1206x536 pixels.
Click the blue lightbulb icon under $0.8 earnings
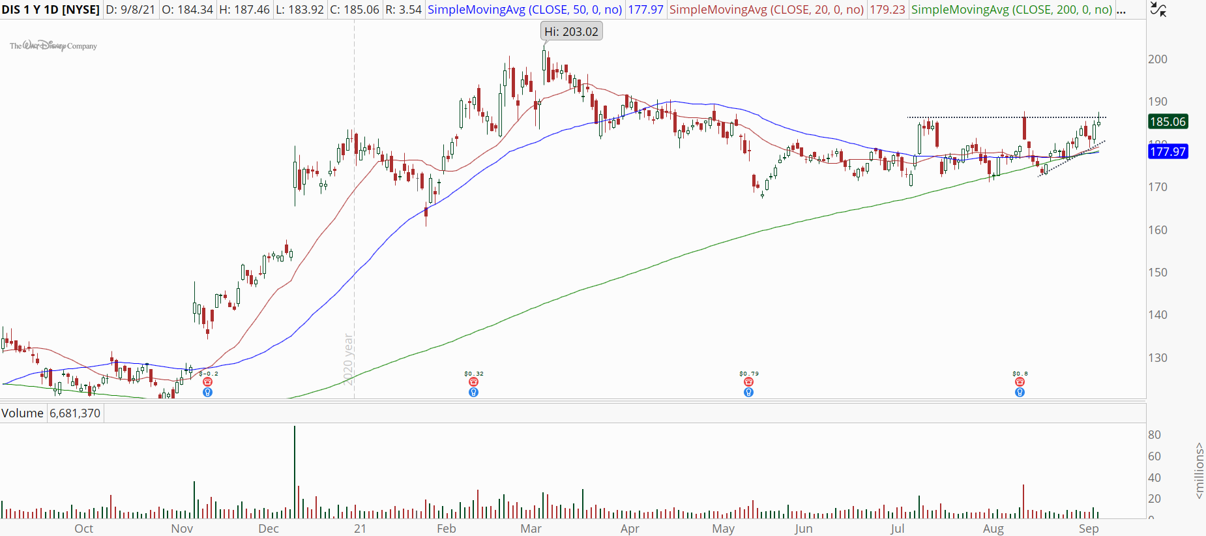point(1020,393)
